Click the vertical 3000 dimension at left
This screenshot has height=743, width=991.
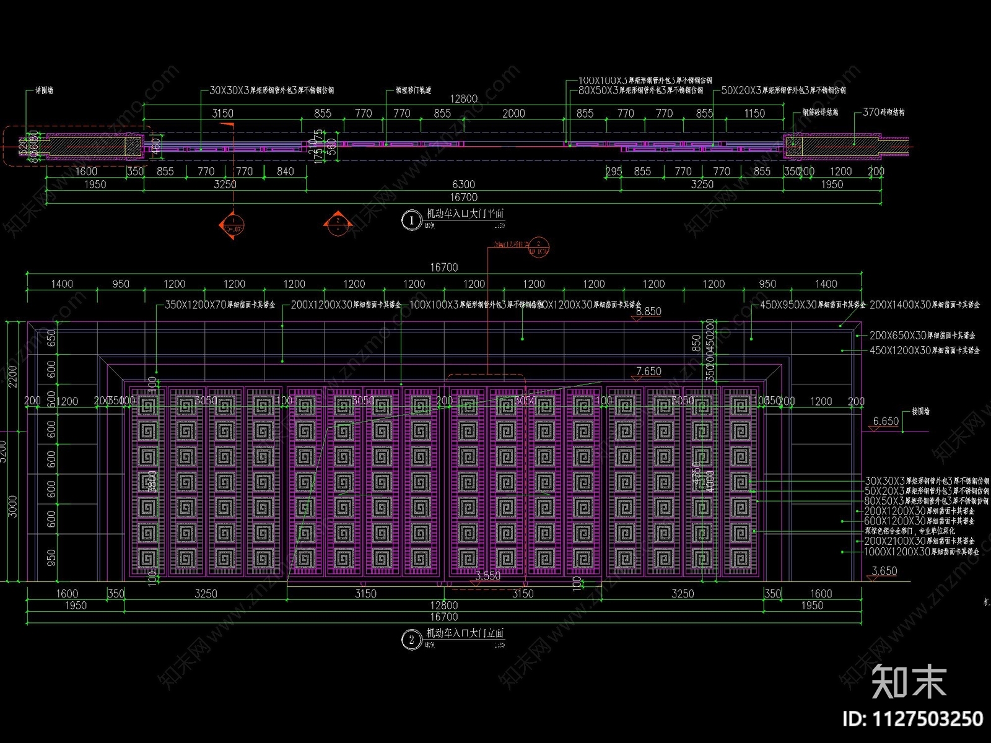pos(12,506)
